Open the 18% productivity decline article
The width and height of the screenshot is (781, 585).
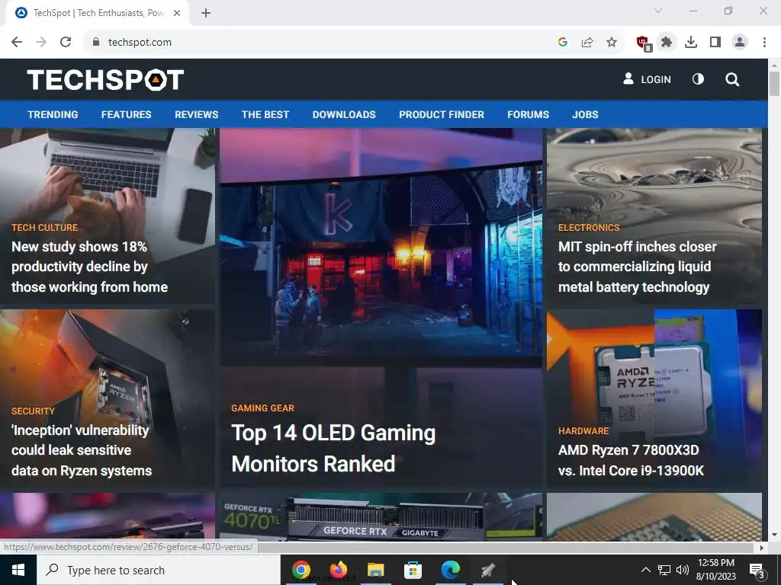pos(90,267)
